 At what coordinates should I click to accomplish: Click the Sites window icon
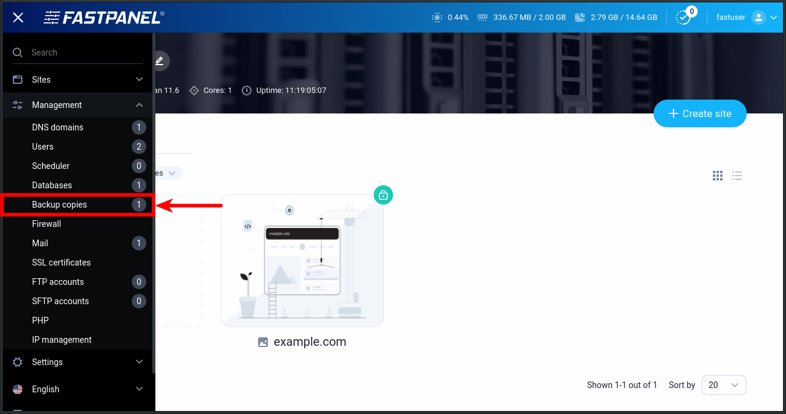click(x=18, y=80)
